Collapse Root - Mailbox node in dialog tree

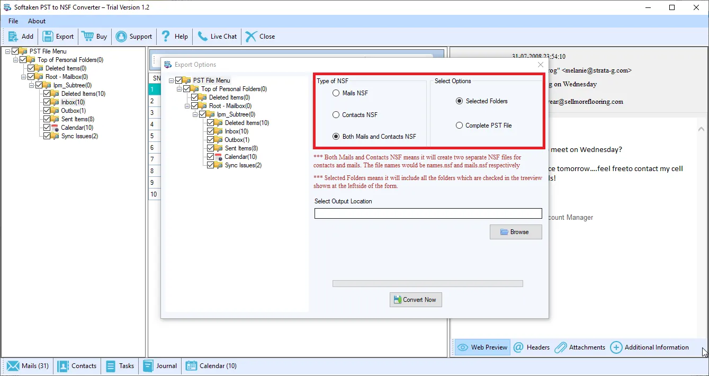coord(187,106)
